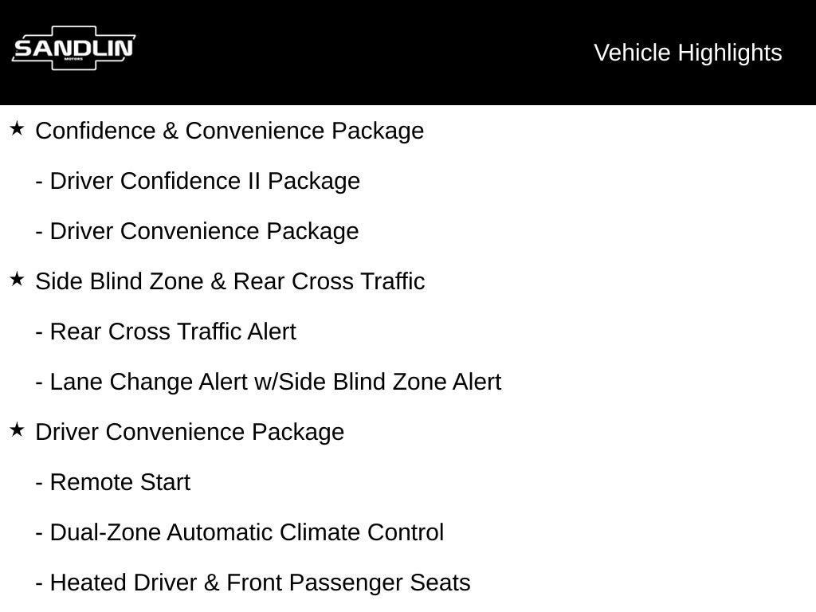Click the dashed Driver Convenience Package sub-item
Viewport: 816px width, 612px height.
pyautogui.click(x=204, y=231)
